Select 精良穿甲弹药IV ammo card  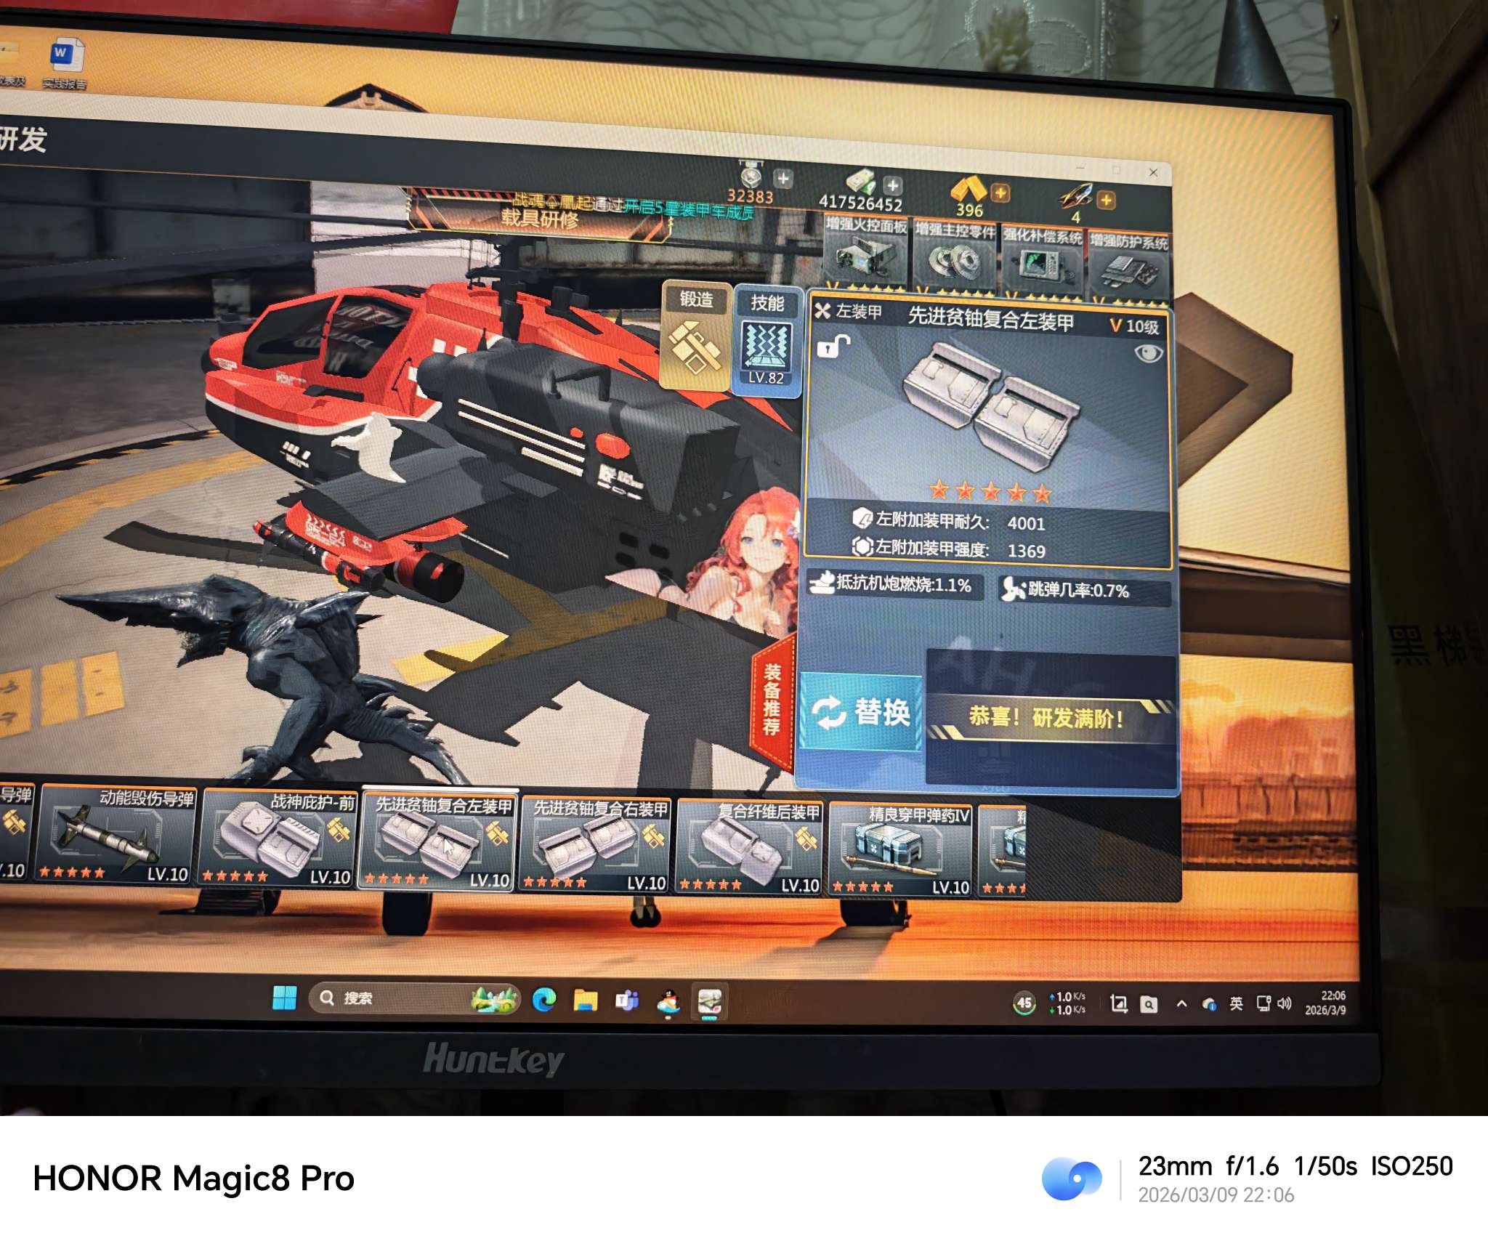tap(899, 850)
